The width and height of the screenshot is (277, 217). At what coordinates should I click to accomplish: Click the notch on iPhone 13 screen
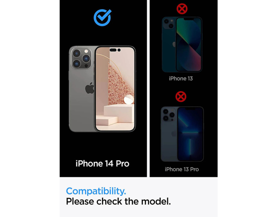click(x=189, y=19)
